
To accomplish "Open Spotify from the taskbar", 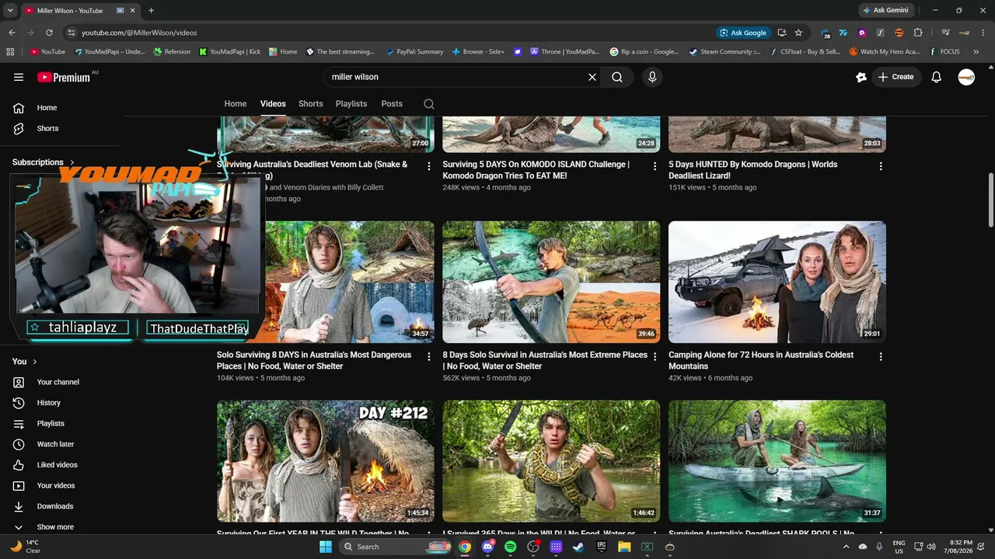I will click(x=510, y=547).
